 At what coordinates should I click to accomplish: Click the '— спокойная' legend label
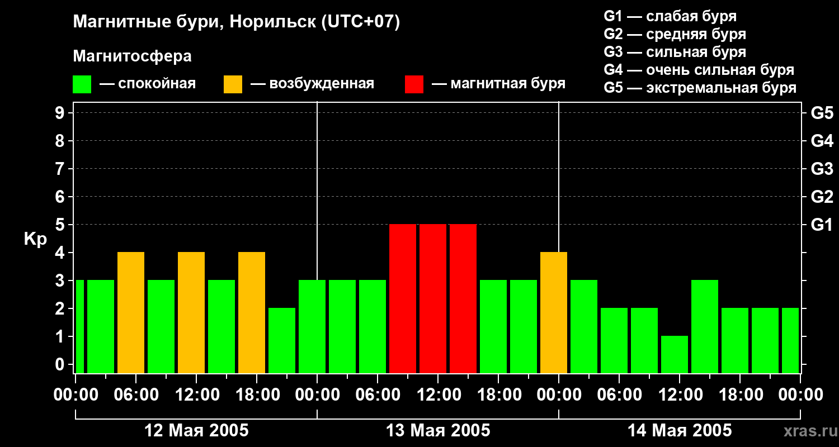pyautogui.click(x=148, y=84)
